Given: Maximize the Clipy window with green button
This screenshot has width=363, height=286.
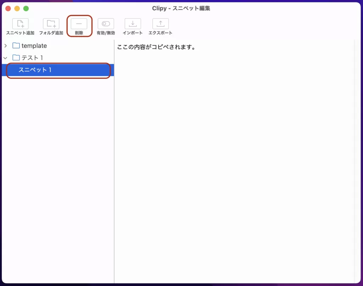Looking at the screenshot, I should tap(26, 8).
